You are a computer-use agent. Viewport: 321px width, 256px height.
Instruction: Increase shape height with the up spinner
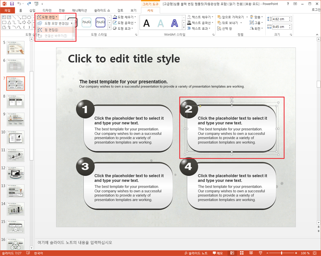290,18
